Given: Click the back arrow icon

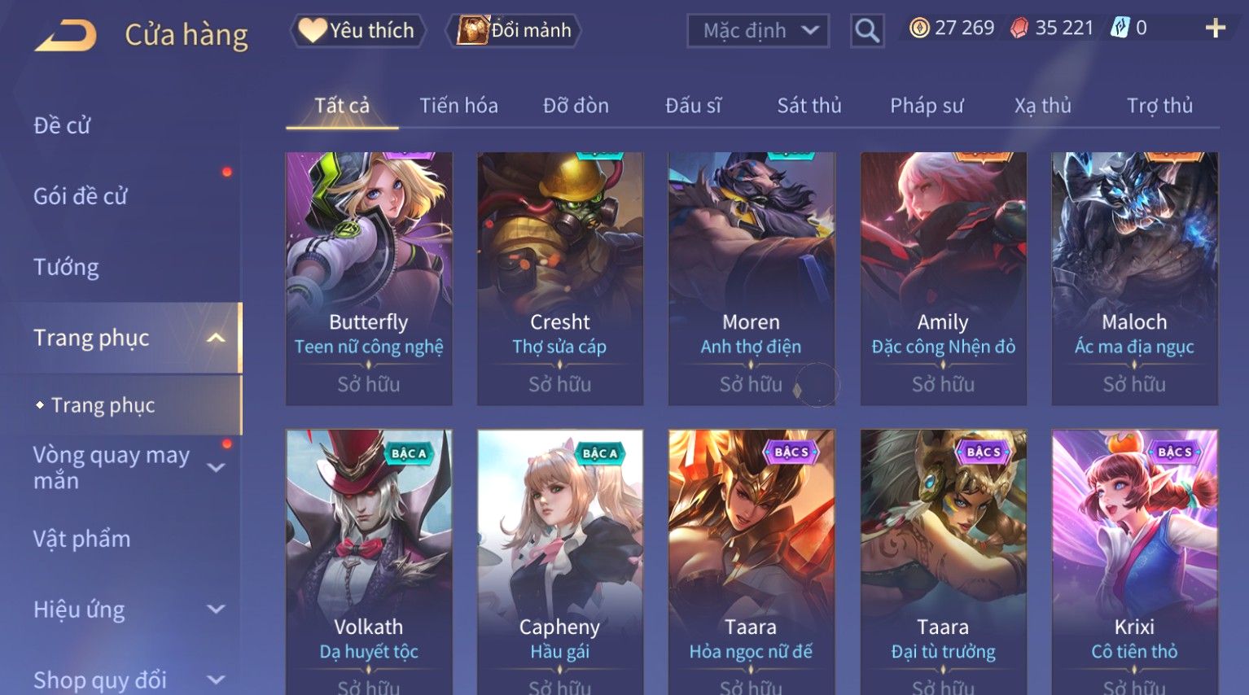Looking at the screenshot, I should (65, 35).
